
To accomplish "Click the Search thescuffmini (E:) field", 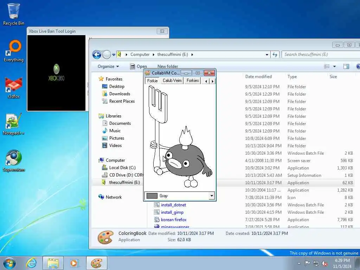I will click(321, 54).
